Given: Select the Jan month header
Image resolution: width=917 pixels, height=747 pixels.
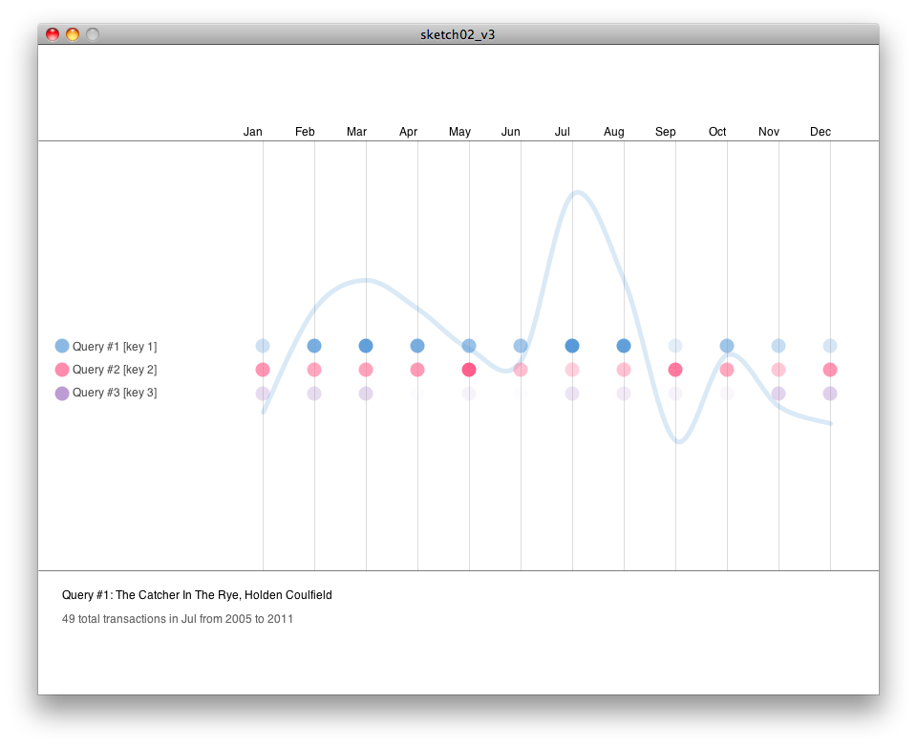Looking at the screenshot, I should tap(253, 132).
